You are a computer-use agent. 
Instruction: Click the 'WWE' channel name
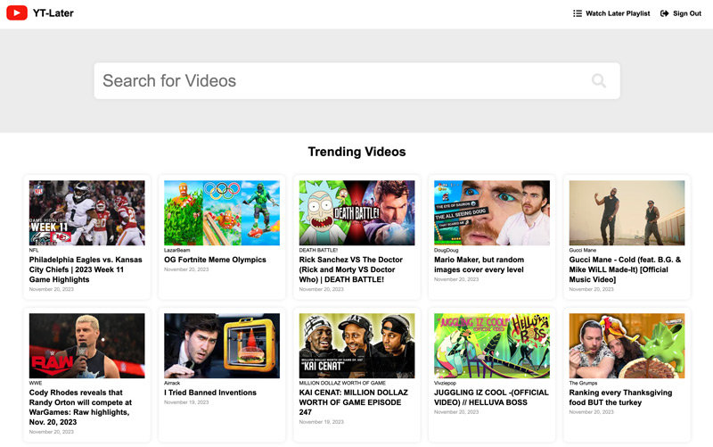point(36,383)
